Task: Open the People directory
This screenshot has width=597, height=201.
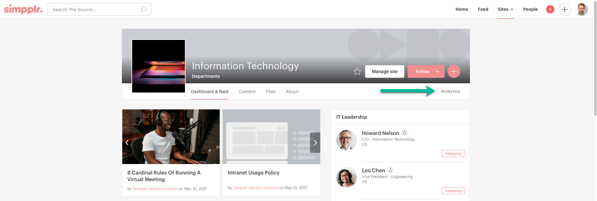Action: click(530, 9)
